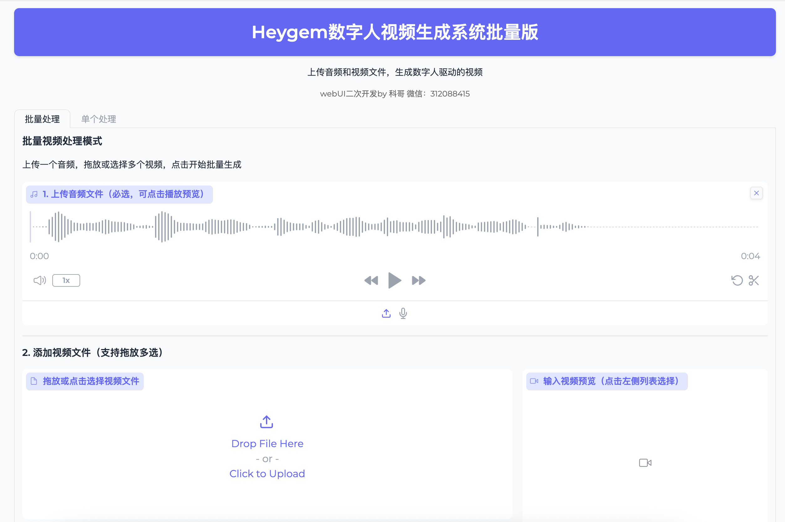
Task: Click the undo/reset audio icon
Action: click(737, 280)
